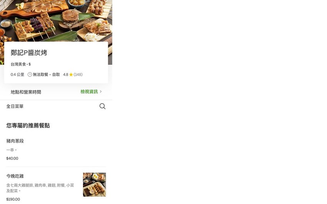Image resolution: width=327 pixels, height=204 pixels.
Task: Click the 4.8 rating score
Action: 66,75
